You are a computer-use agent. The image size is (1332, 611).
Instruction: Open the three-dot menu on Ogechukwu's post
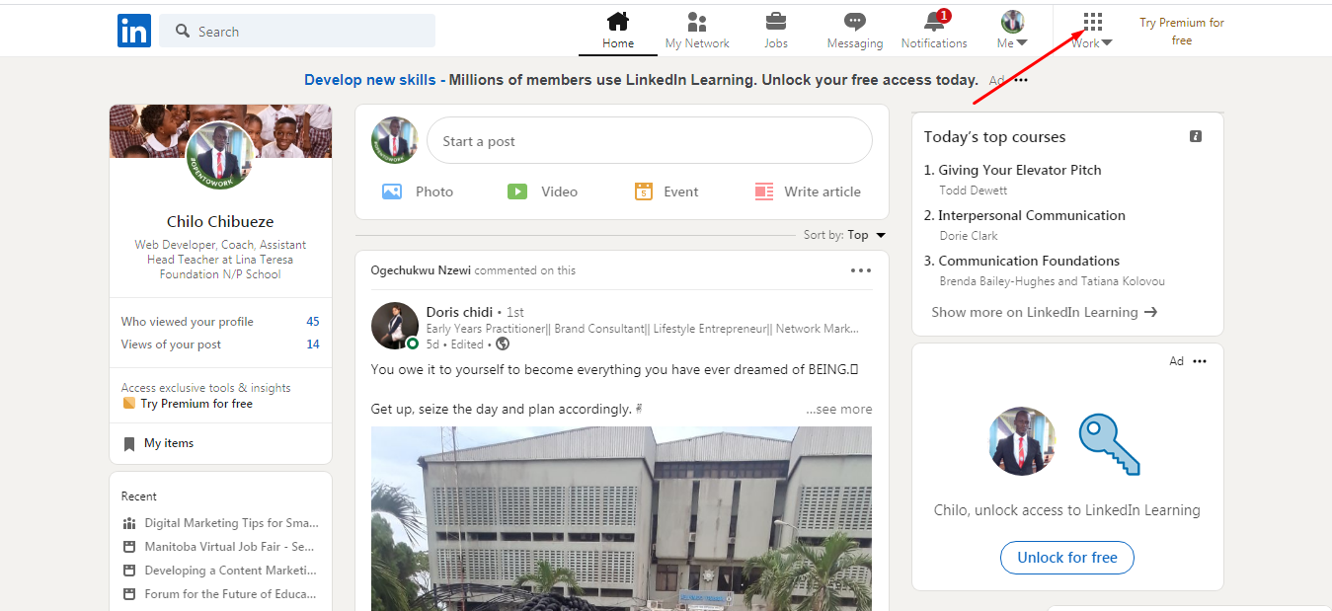[861, 270]
